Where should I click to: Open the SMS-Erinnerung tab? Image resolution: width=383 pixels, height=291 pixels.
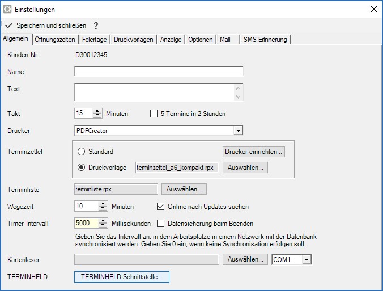coord(265,40)
